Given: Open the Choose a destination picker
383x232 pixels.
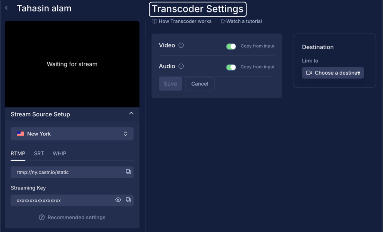Looking at the screenshot, I should (333, 73).
